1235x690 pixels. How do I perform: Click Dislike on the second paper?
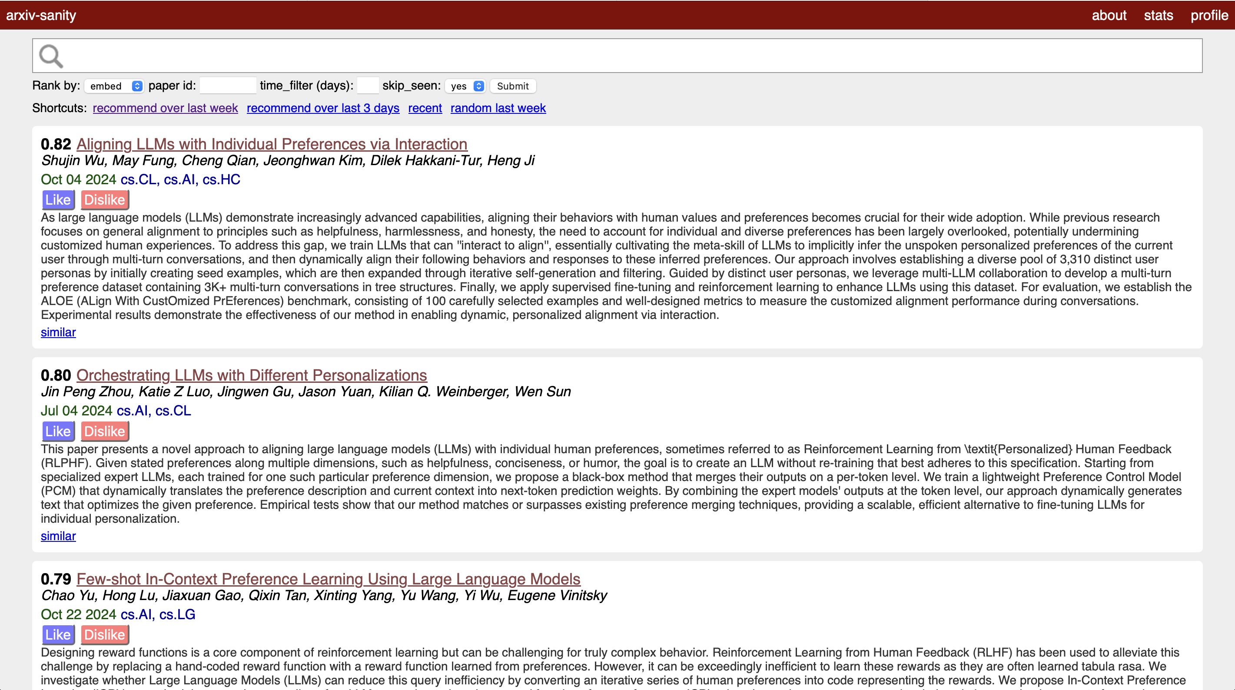tap(103, 431)
